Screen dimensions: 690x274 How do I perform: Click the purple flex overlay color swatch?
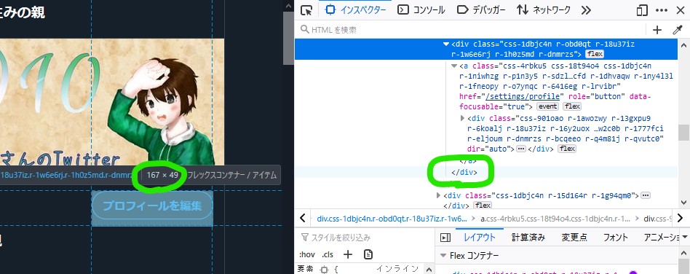tap(633, 273)
